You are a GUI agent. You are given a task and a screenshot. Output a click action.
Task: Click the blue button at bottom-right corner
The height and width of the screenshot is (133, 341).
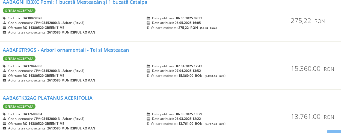334,132
